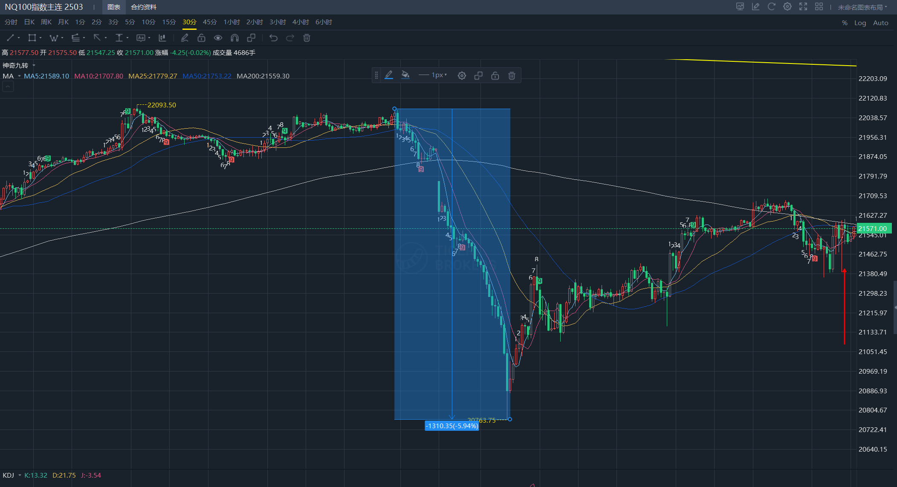Select the arrow marker tool

click(x=97, y=38)
